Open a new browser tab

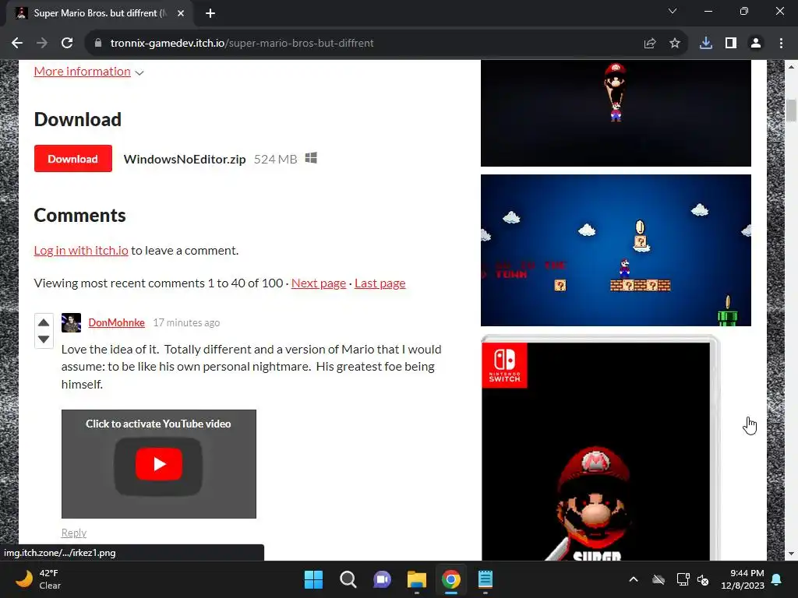pos(210,13)
